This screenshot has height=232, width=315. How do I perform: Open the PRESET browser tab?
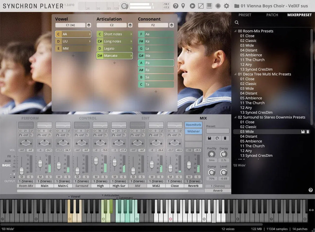click(245, 15)
